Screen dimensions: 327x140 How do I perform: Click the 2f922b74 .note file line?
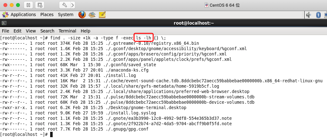pos(116,124)
